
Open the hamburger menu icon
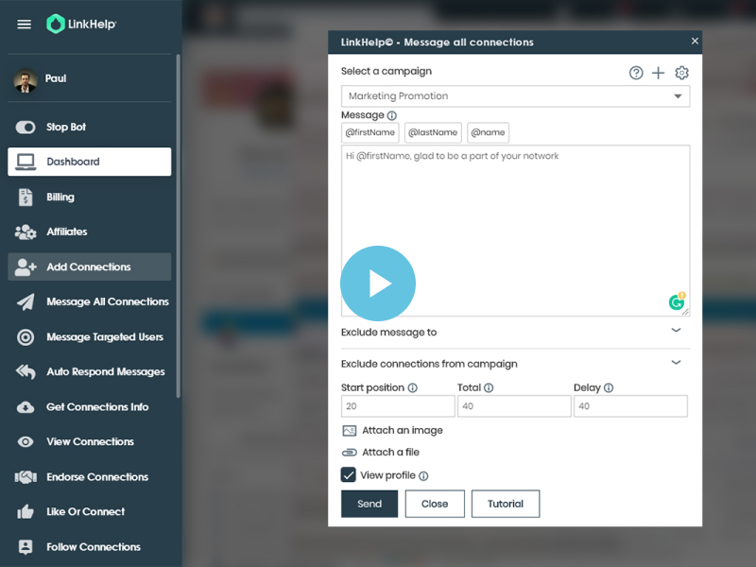25,25
